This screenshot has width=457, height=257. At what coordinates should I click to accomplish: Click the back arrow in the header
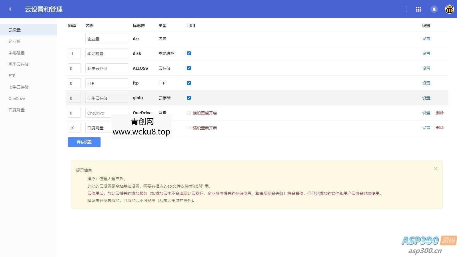(10, 9)
